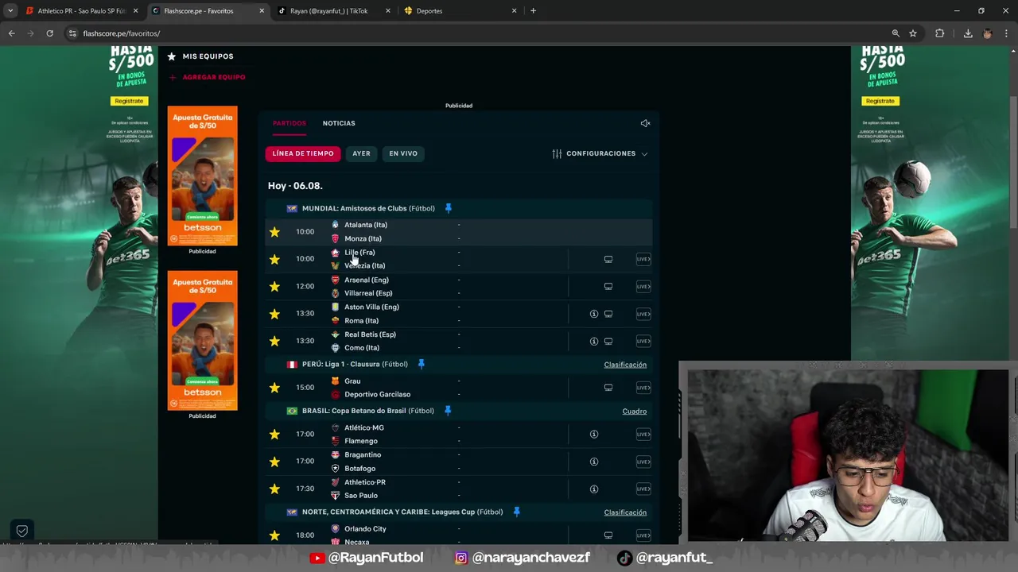Click LIVE badge for Atlético-MG vs Flamengo
The width and height of the screenshot is (1018, 572).
643,435
